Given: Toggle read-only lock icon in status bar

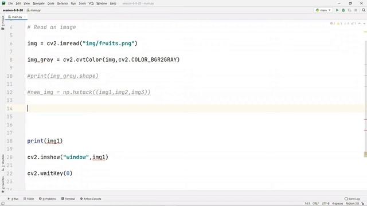Looking at the screenshot, I should point(363,204).
